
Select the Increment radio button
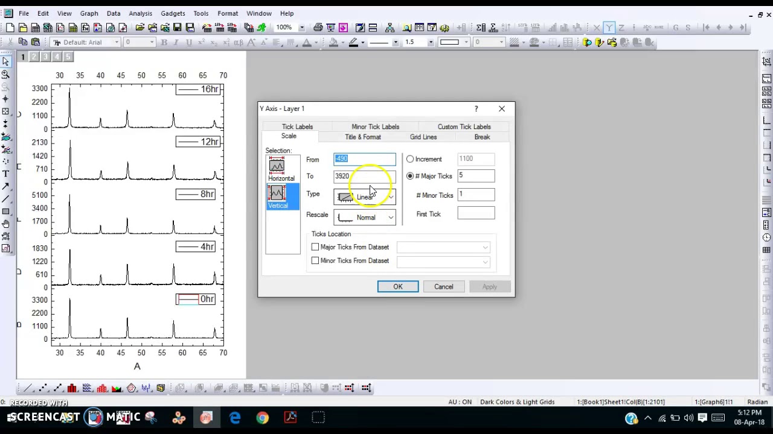[x=410, y=159]
